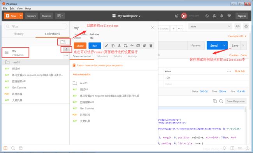This screenshot has height=153, width=253.
Task: Open settings via the wrench icon
Action: tap(214, 16)
